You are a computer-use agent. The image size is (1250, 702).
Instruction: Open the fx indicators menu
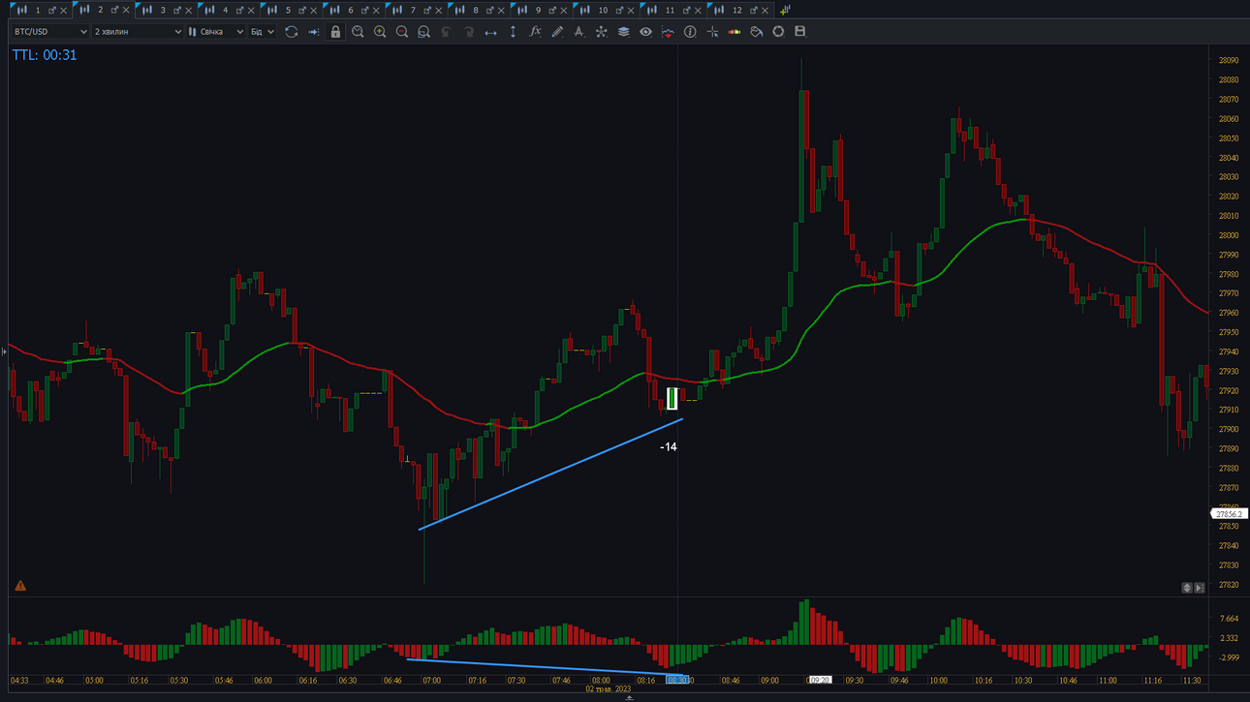pos(535,32)
